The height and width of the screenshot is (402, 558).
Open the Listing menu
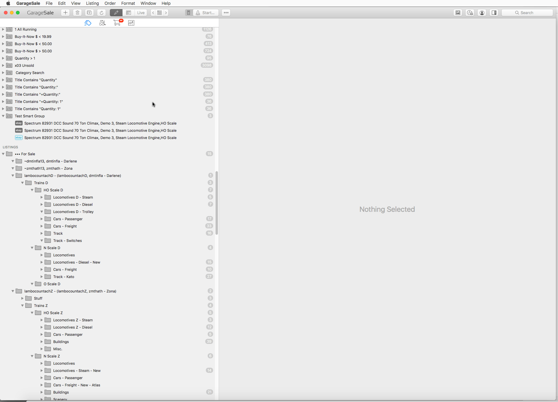point(92,3)
